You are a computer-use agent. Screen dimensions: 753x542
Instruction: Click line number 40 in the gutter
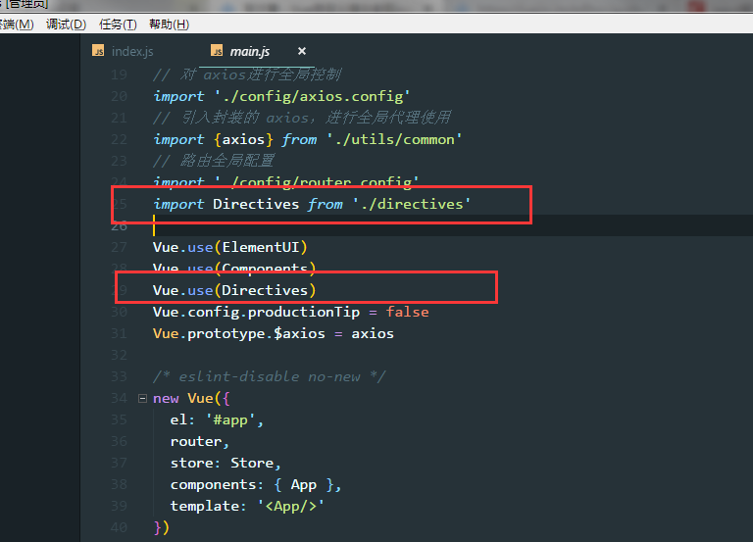[x=119, y=527]
